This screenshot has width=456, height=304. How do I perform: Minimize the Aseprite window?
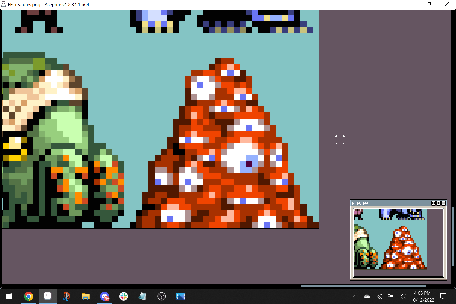coord(411,4)
